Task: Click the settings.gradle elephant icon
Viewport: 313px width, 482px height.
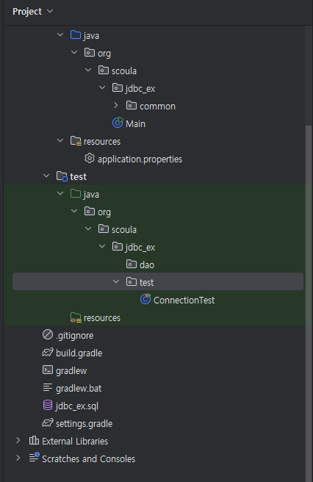Action: (x=48, y=423)
